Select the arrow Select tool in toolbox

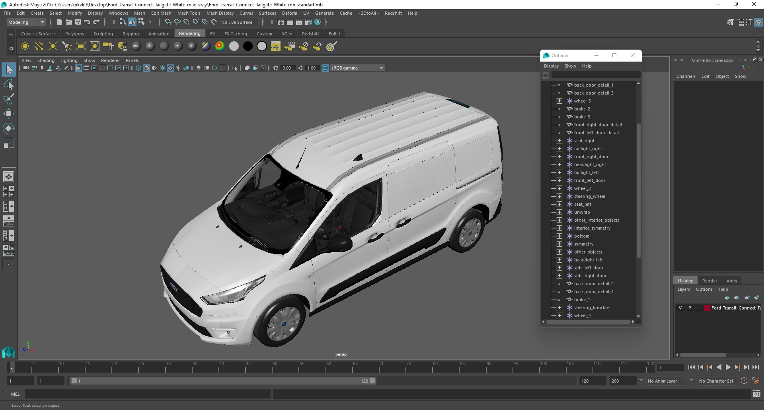[x=9, y=70]
